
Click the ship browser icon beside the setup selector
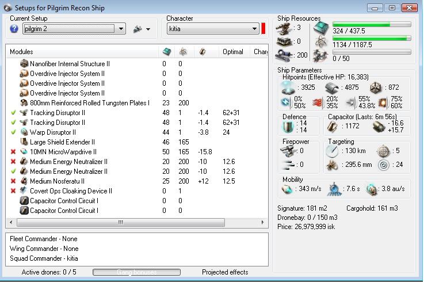[137, 29]
